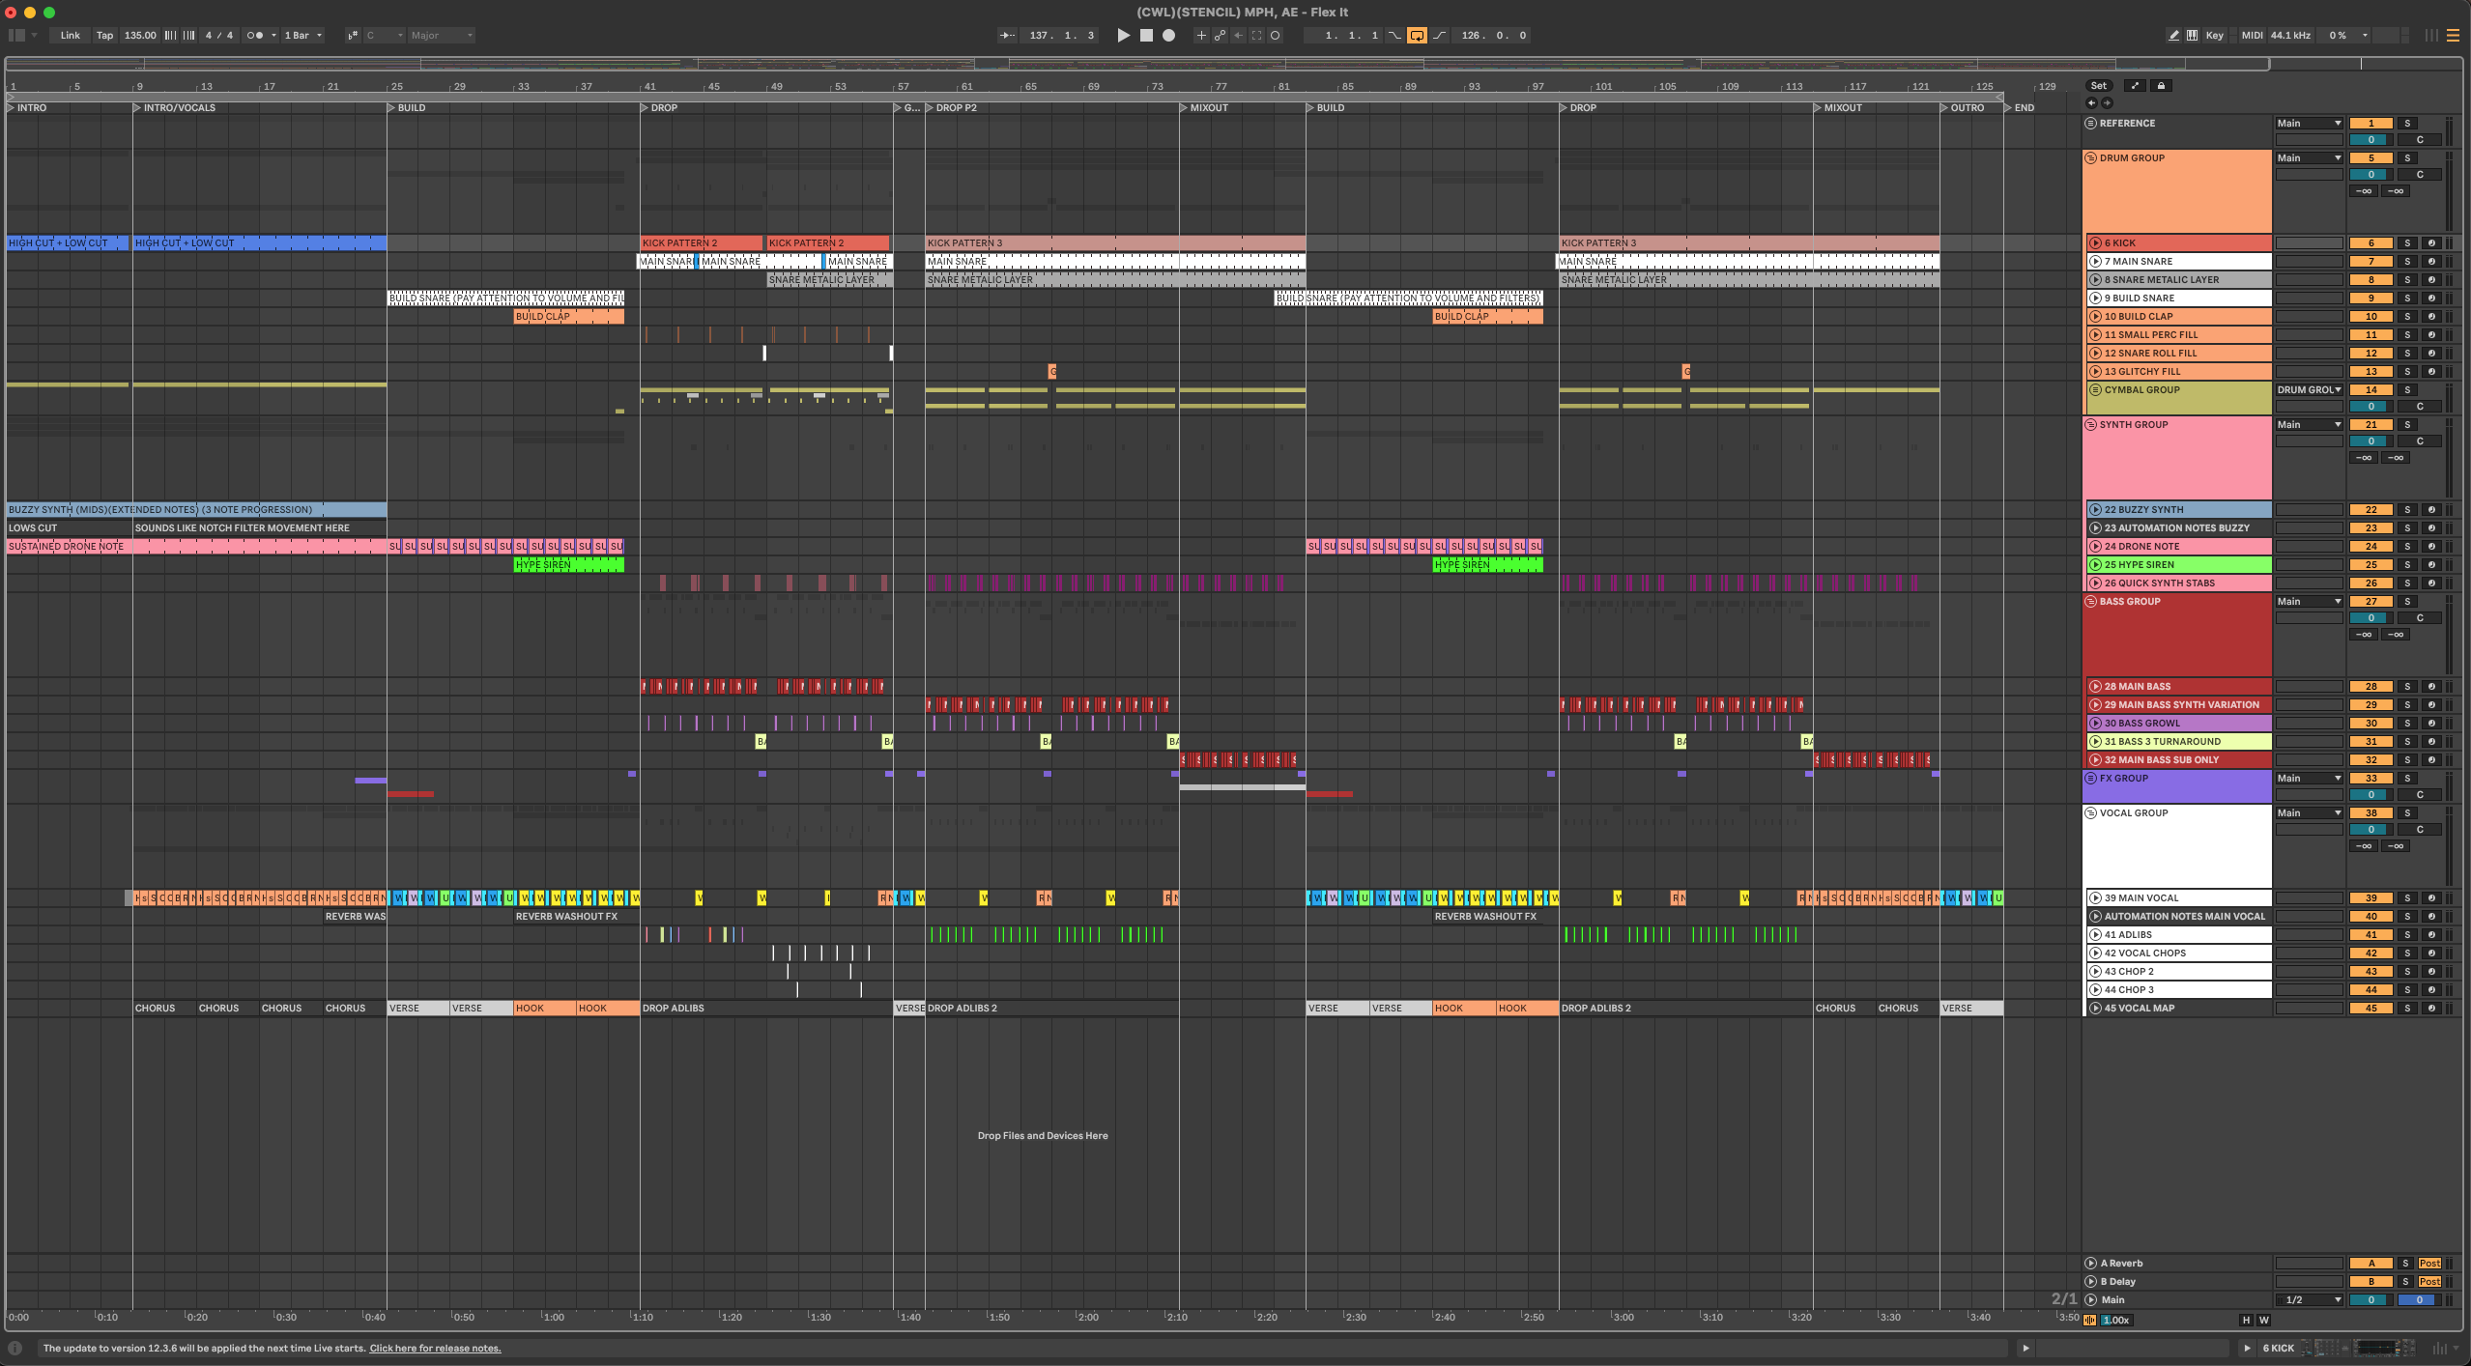Click Capture MIDI bracket icon

click(1256, 36)
